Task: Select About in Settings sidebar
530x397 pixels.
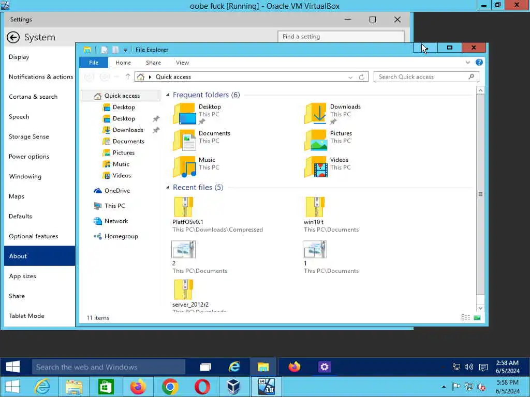Action: click(39, 256)
